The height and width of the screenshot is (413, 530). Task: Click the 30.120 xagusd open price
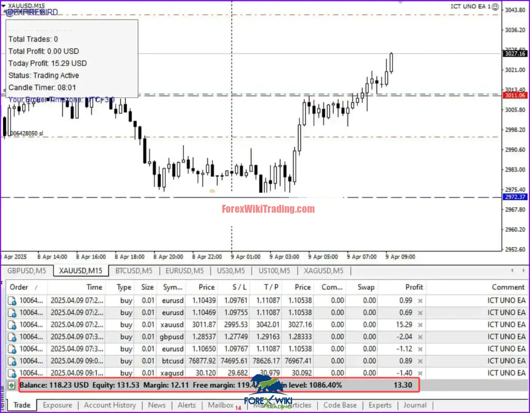[206, 373]
